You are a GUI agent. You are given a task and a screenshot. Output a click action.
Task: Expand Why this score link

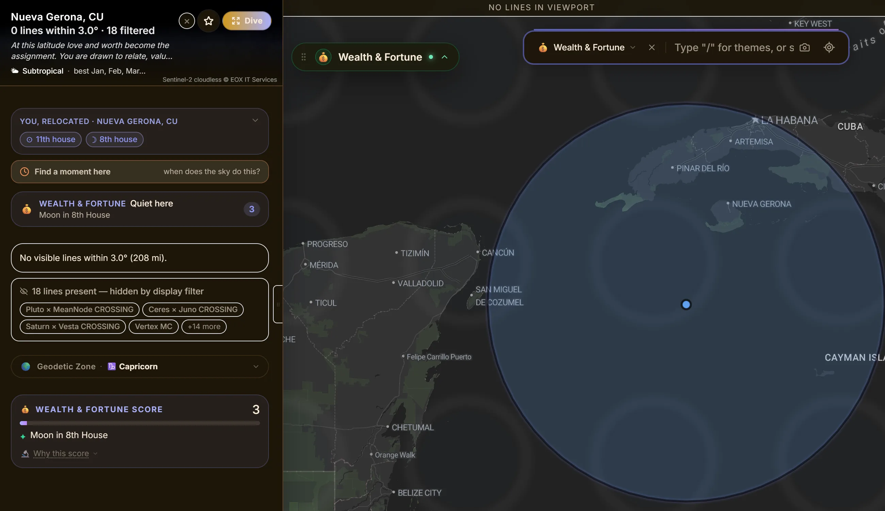(61, 453)
